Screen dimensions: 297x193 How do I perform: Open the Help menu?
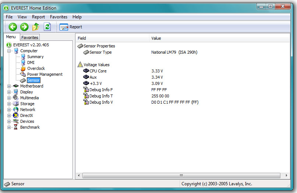[77, 17]
